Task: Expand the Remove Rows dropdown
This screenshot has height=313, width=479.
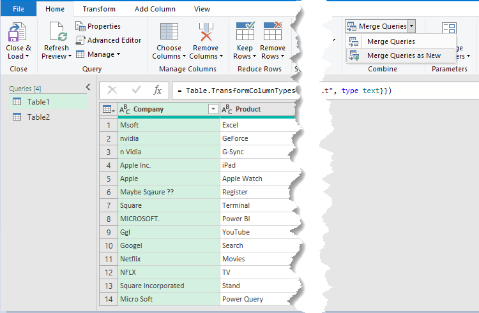Action: (282, 56)
